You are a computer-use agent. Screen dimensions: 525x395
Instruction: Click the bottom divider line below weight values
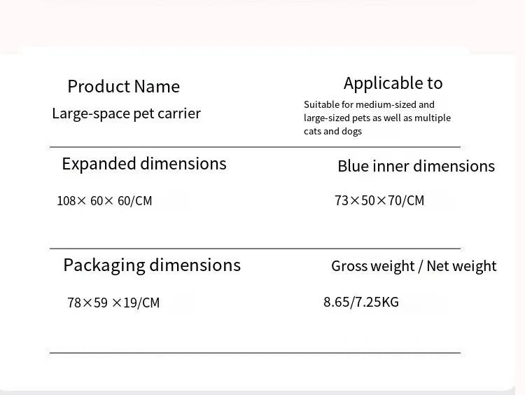(x=255, y=352)
